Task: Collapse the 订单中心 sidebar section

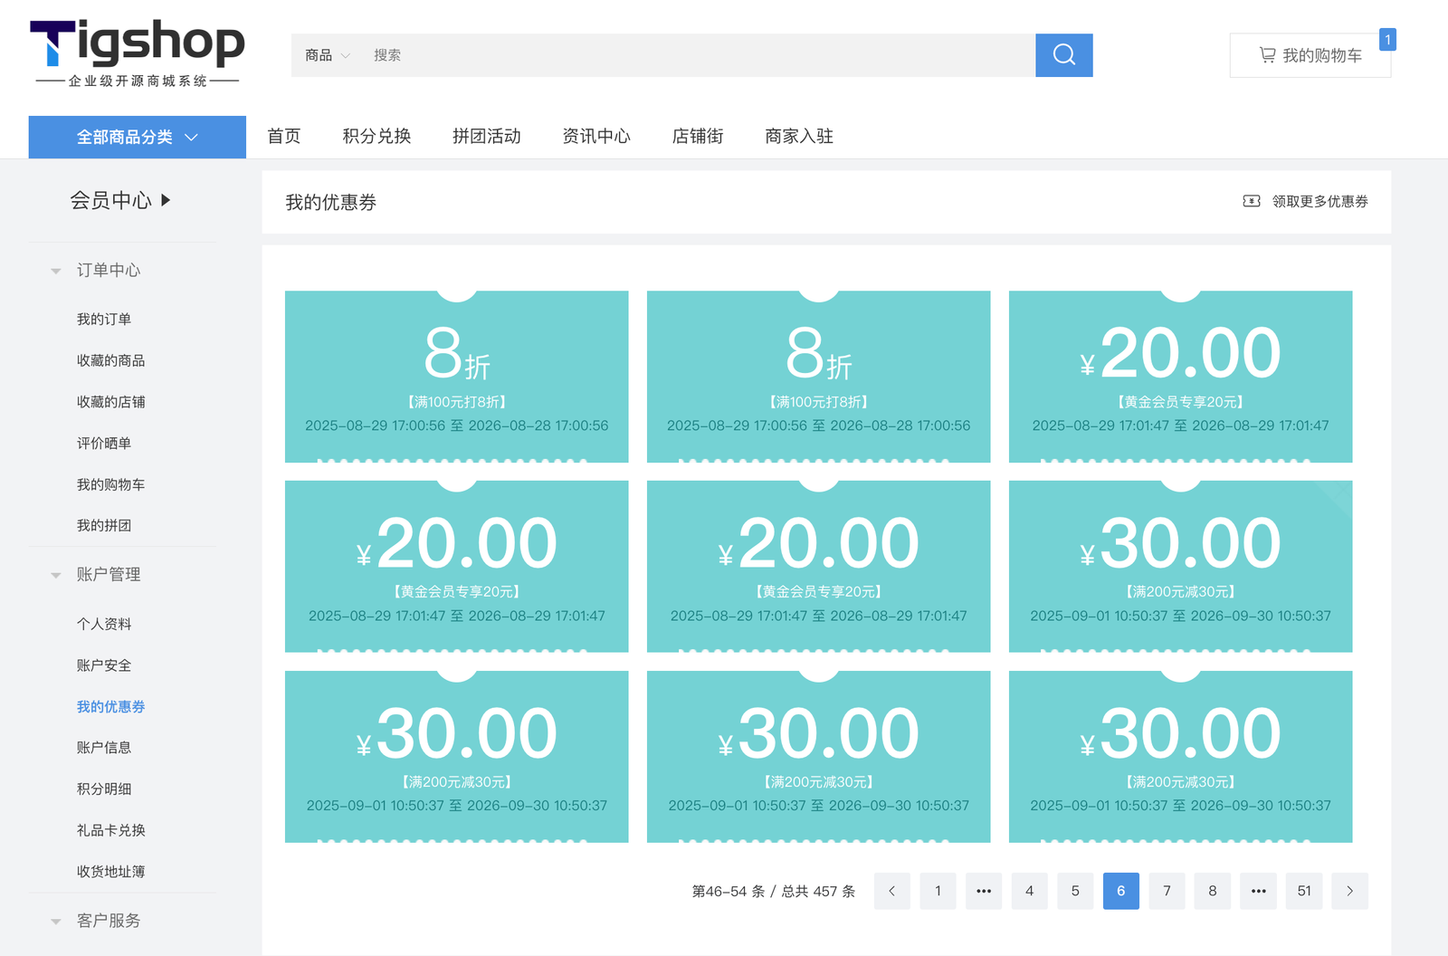Action: 56,271
